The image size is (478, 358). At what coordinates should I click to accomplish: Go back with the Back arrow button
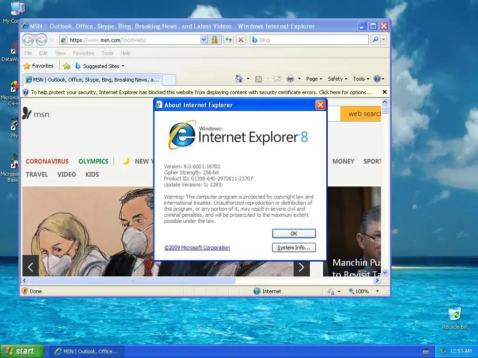click(x=28, y=40)
